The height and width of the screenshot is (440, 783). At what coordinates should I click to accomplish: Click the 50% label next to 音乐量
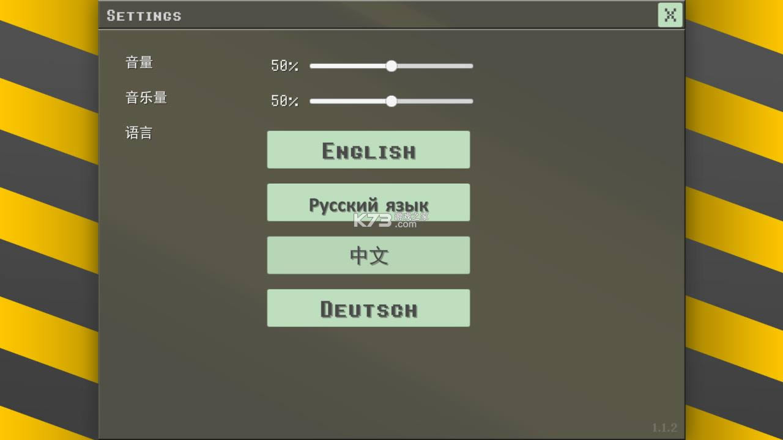284,101
